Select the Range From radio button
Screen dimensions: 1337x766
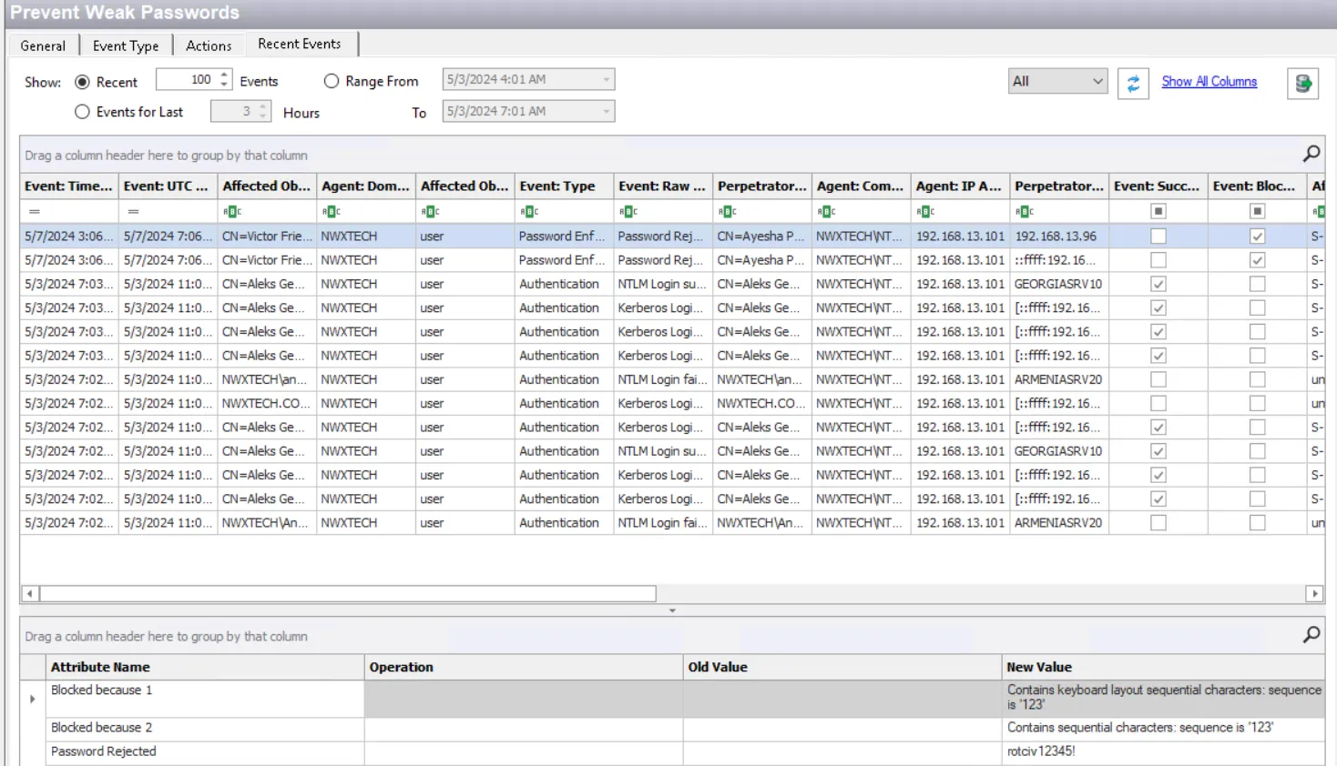(x=332, y=81)
